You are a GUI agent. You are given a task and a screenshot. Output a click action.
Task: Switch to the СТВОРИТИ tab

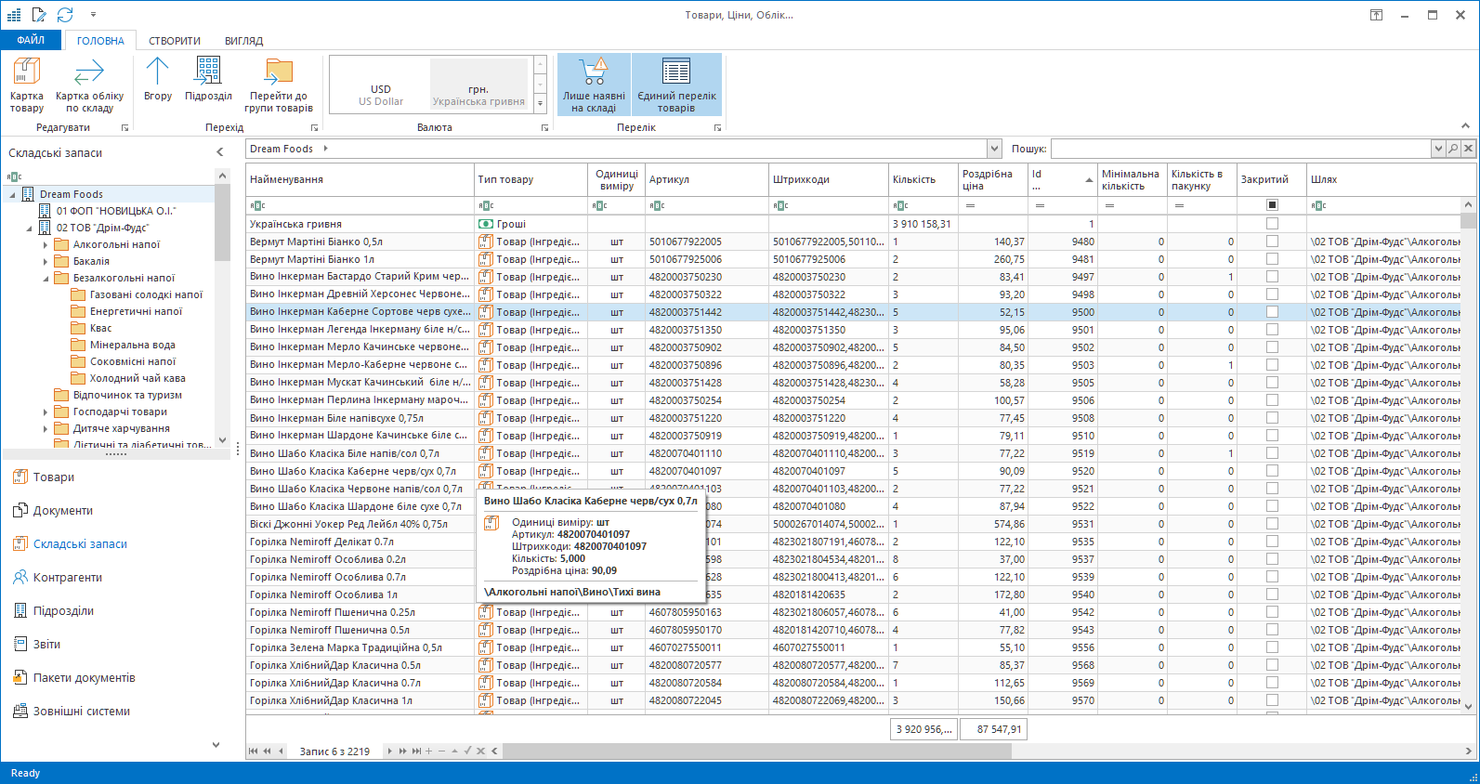point(175,41)
